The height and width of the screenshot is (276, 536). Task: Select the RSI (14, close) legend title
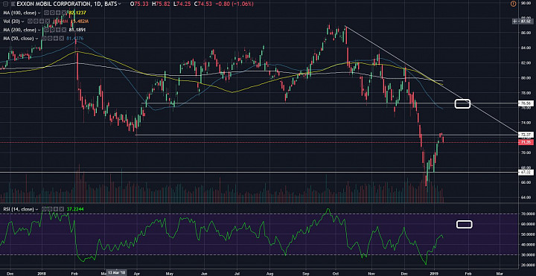19,209
